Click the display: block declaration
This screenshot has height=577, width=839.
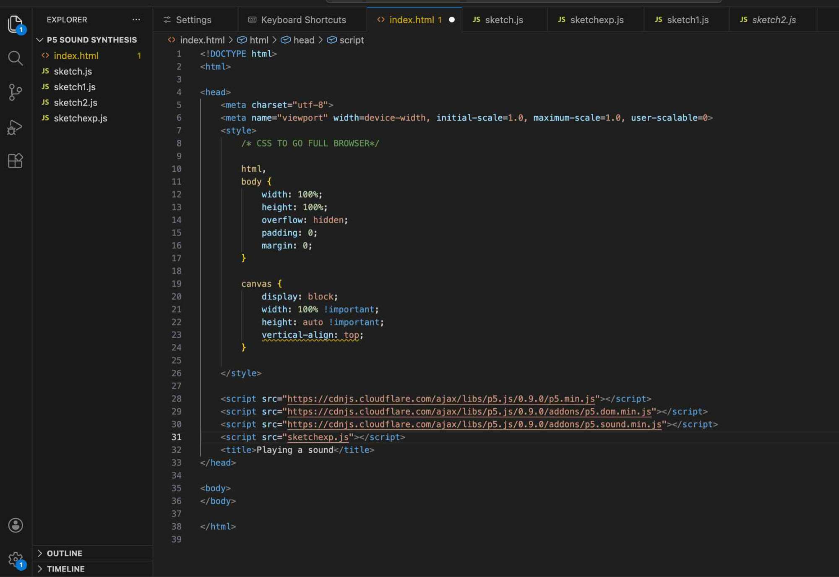300,297
